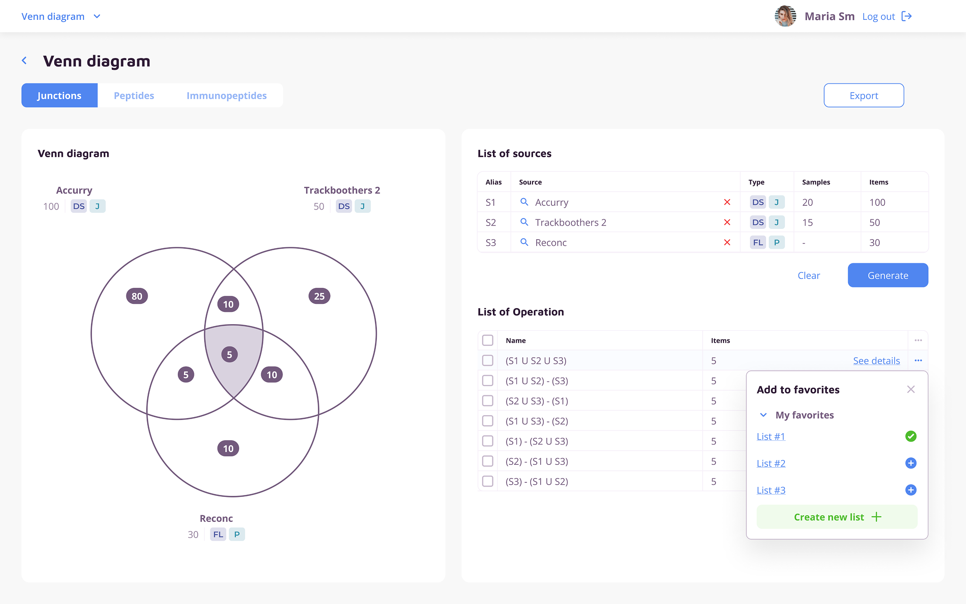Switch to the Immunopeptides tab

[x=226, y=96]
